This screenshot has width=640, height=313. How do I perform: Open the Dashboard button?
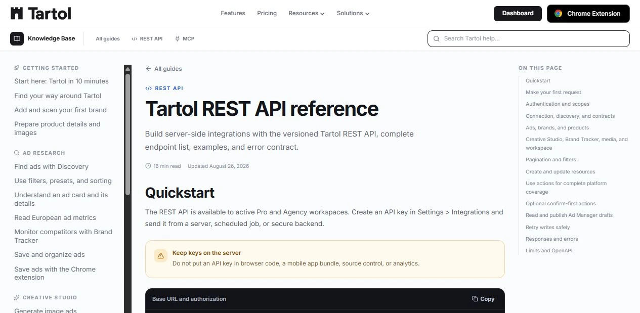click(x=518, y=13)
